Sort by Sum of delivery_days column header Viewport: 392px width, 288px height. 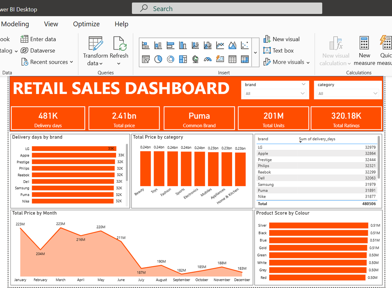(x=317, y=139)
